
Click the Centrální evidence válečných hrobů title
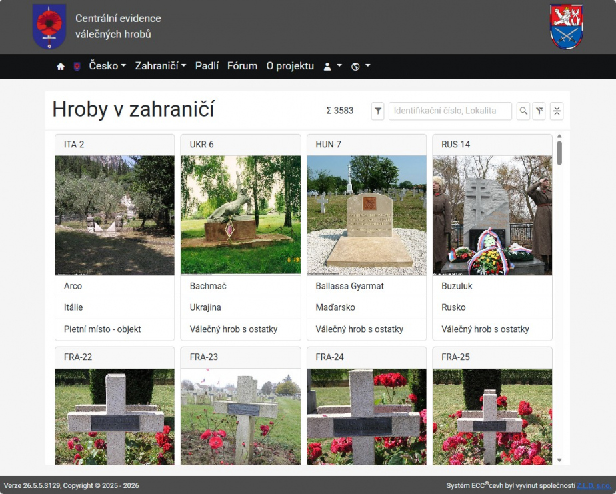click(118, 26)
